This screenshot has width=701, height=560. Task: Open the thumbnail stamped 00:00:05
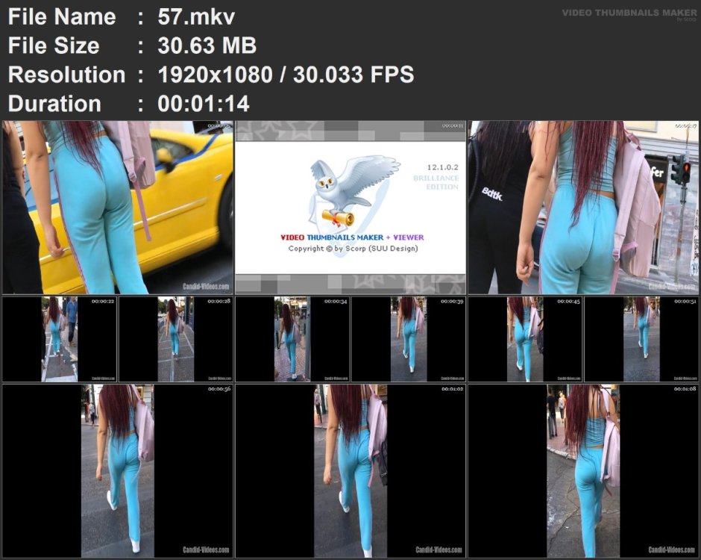[x=118, y=208]
